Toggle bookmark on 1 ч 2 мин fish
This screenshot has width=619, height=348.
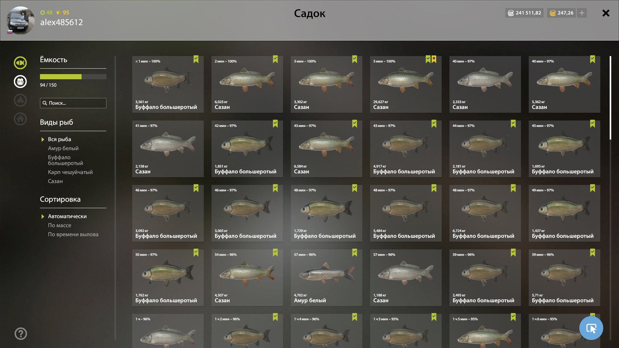point(275,317)
